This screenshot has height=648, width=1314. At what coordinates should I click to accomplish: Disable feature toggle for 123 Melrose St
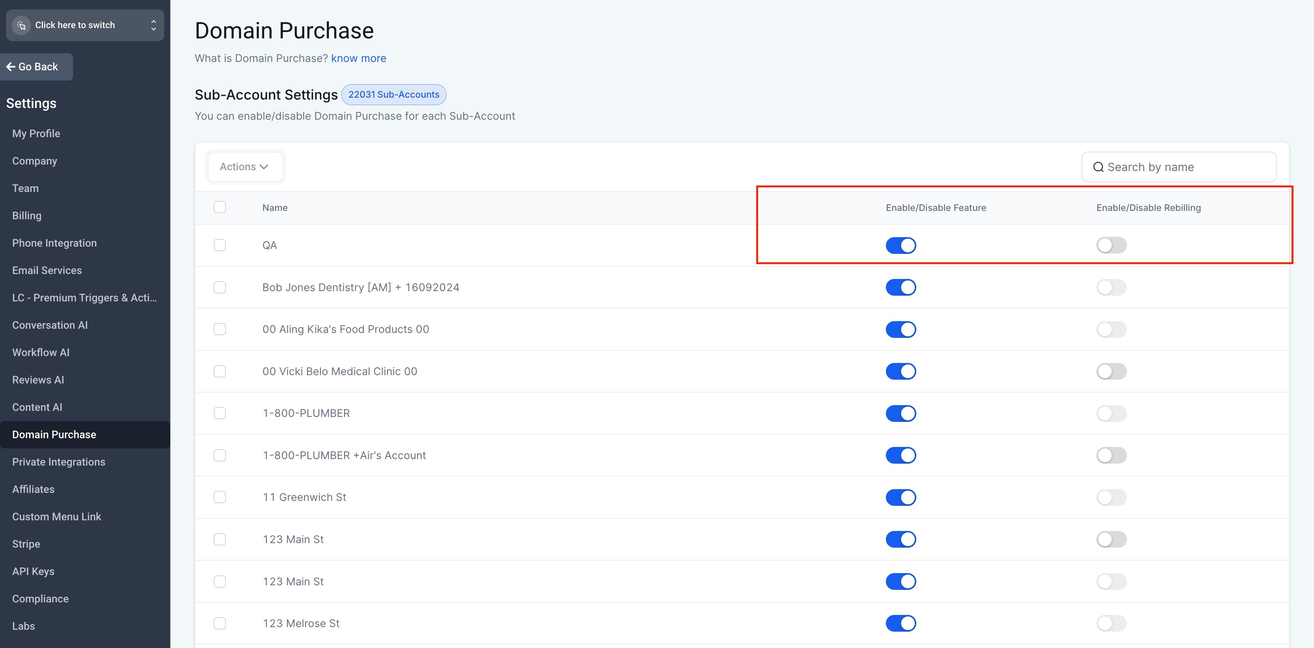click(901, 624)
